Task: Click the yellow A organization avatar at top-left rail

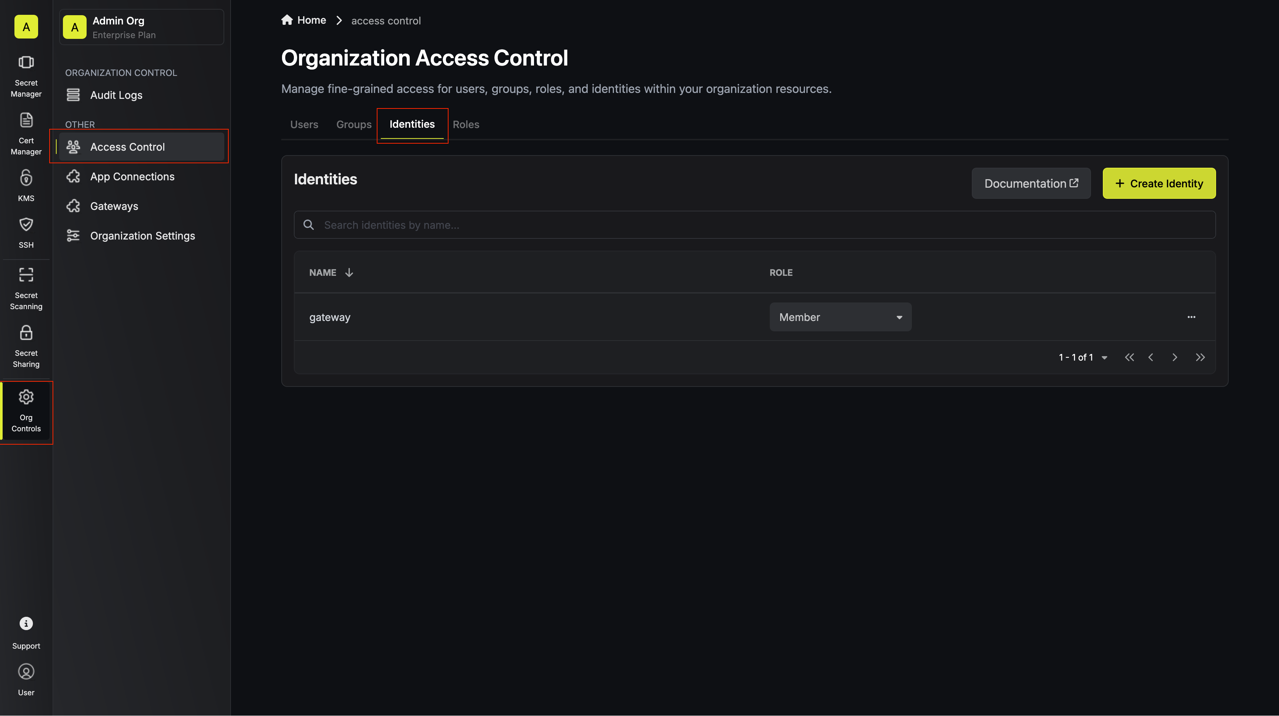Action: 26,27
